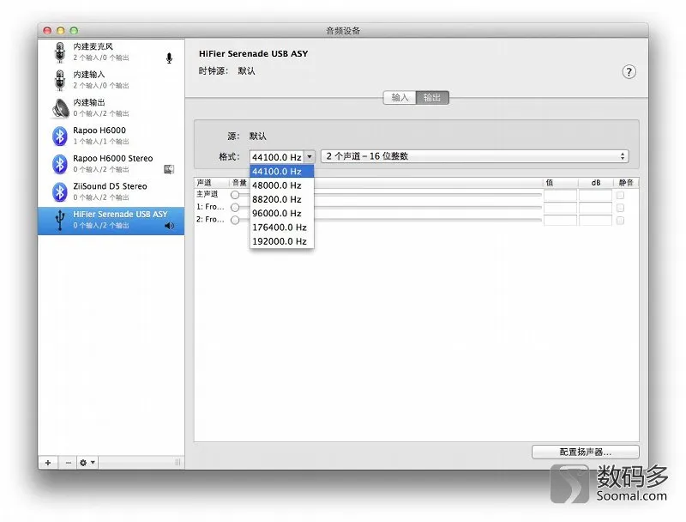
Task: Click speaker output indicator on HiFier Serenade row
Action: pos(169,226)
